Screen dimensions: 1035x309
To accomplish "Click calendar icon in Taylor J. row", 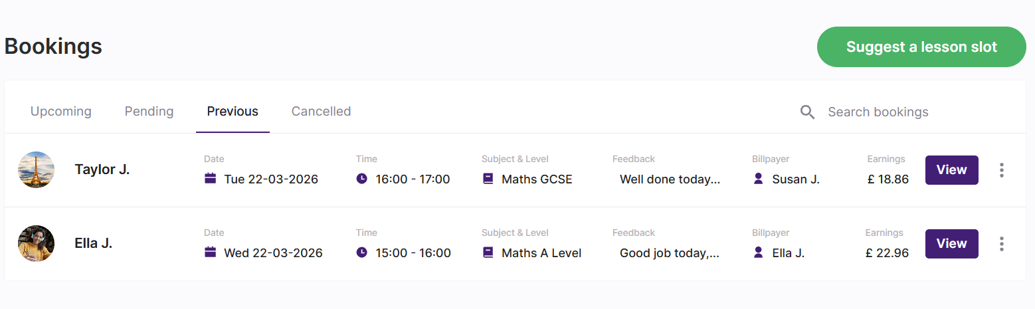I will (x=211, y=179).
